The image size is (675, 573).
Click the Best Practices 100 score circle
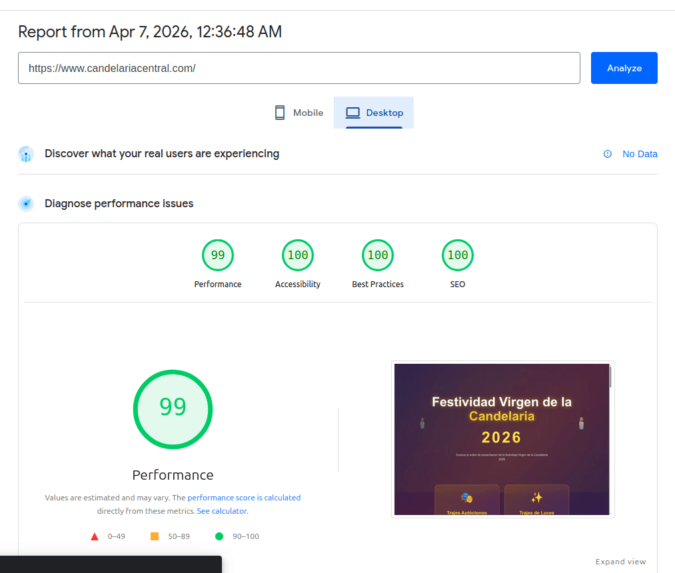(378, 255)
